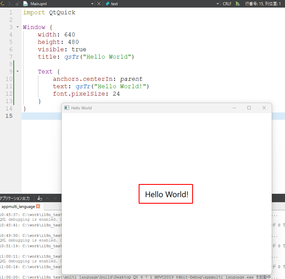285x279 pixels.
Task: Click the run/analyze icon next to CRLF
Action: coord(237,3)
